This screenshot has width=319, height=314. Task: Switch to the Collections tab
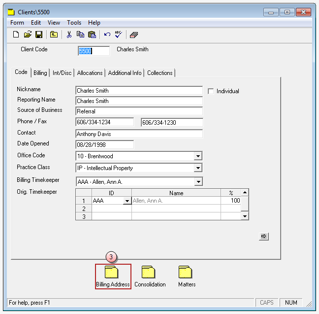pyautogui.click(x=159, y=73)
